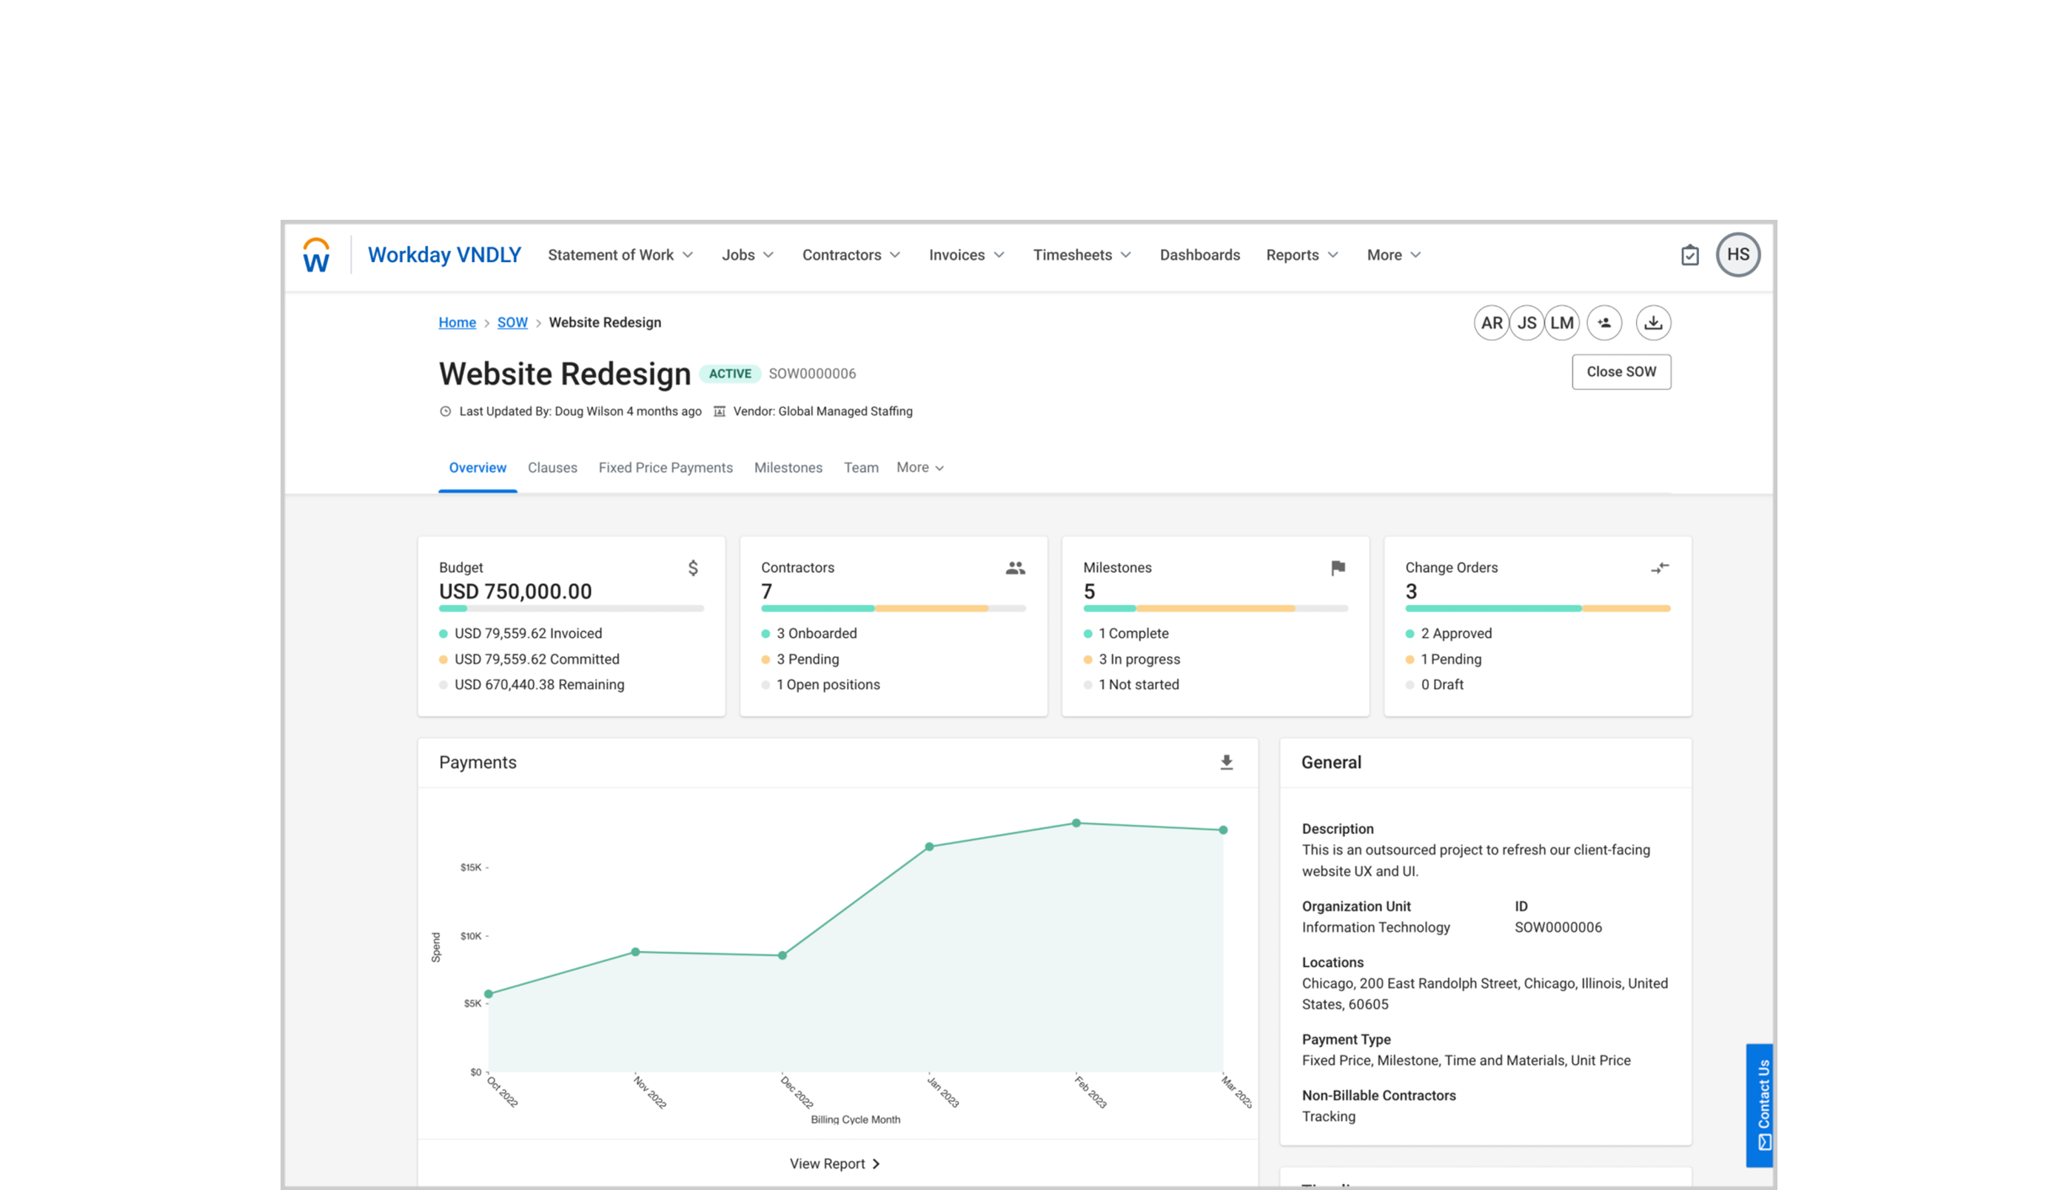Click the Milestones progress bar
Screen dimensions: 2061x1190
(1215, 609)
